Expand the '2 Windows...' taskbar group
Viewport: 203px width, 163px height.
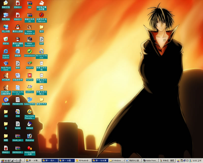tap(117, 161)
